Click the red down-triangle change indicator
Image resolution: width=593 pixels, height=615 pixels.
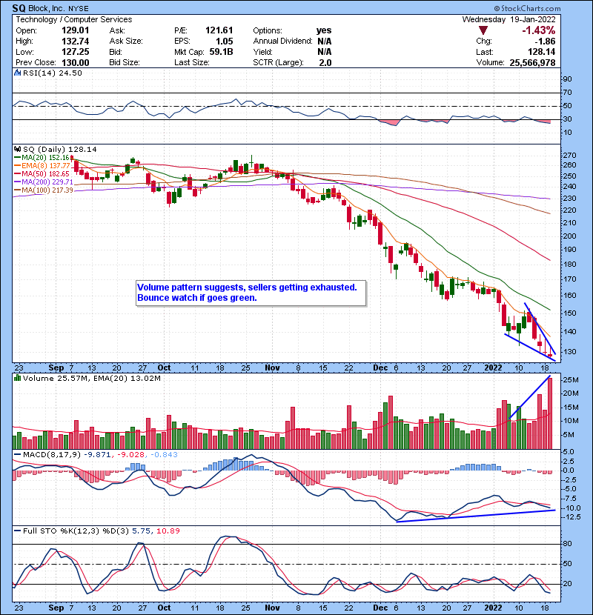[483, 30]
